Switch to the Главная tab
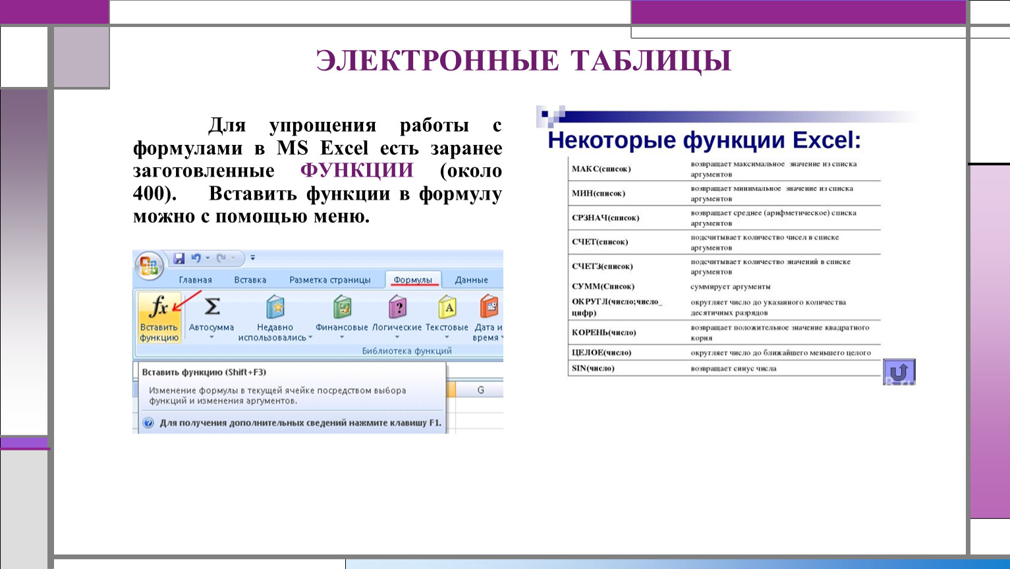This screenshot has height=569, width=1010. pos(195,280)
